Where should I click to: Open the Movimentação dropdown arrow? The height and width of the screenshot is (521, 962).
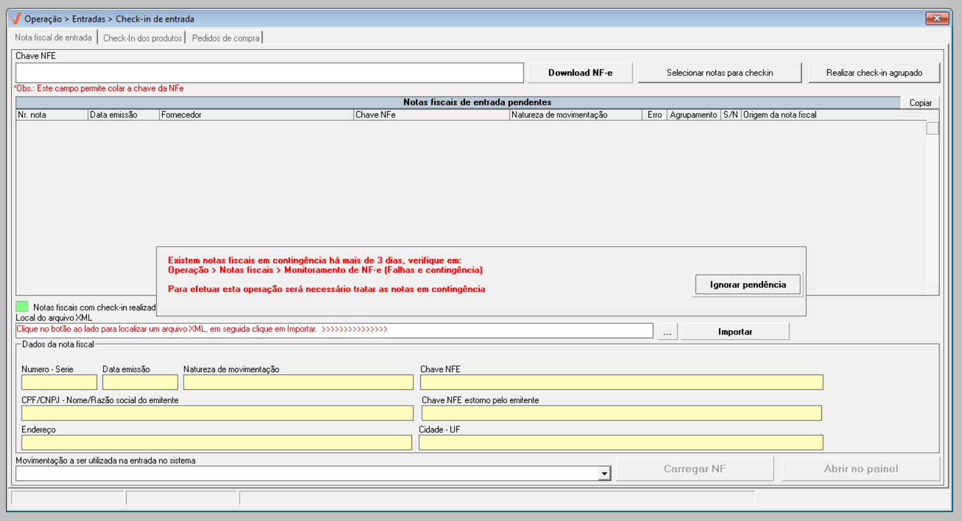coord(604,473)
